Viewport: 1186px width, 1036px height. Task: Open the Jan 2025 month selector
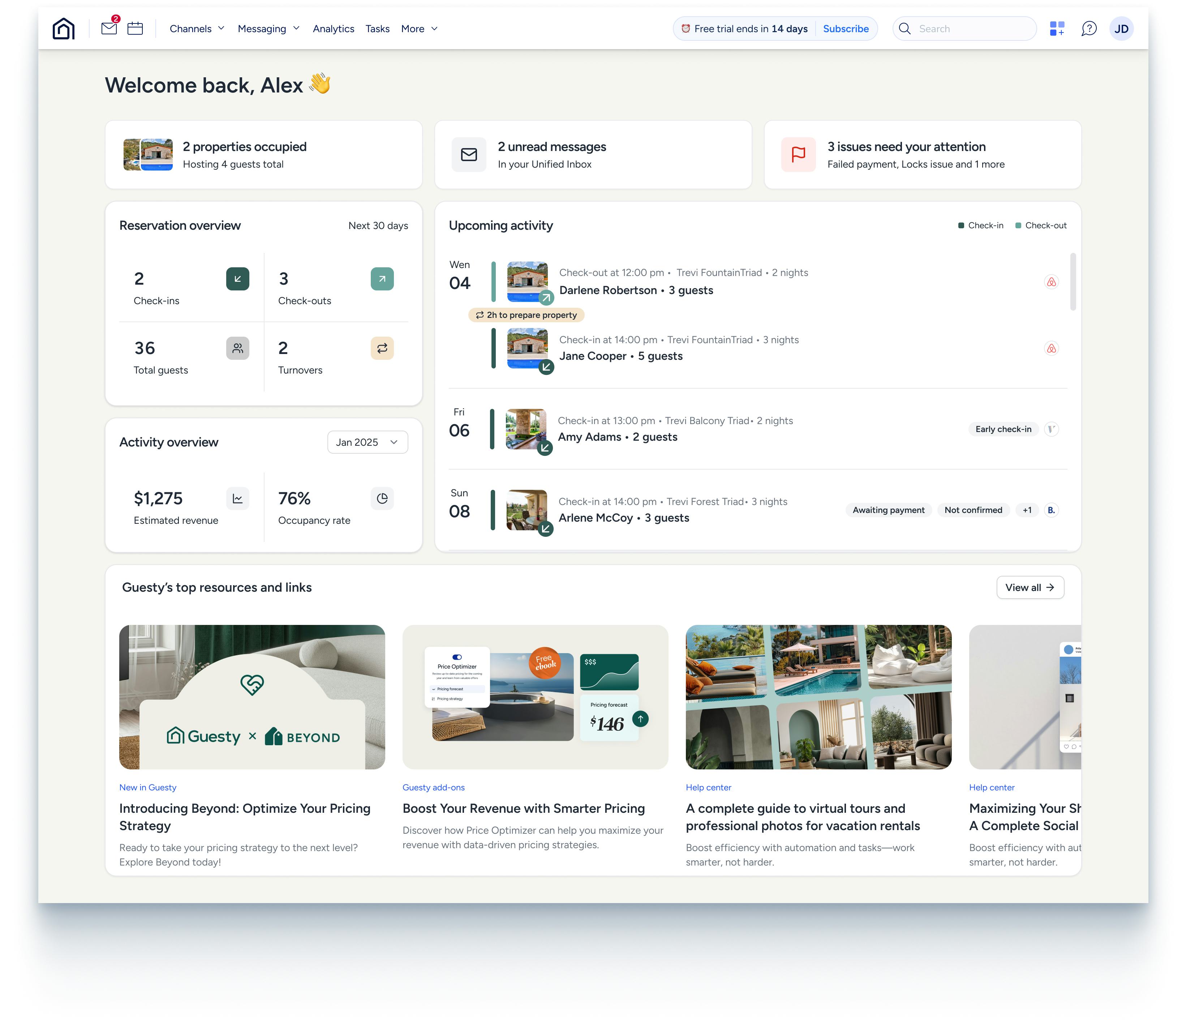pyautogui.click(x=367, y=442)
